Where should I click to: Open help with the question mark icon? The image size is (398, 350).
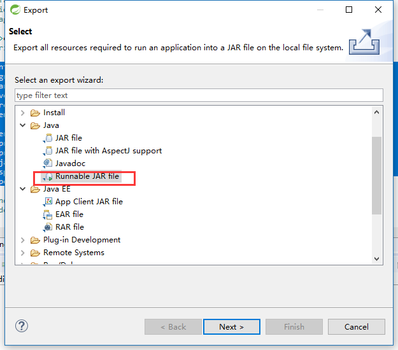pyautogui.click(x=22, y=326)
